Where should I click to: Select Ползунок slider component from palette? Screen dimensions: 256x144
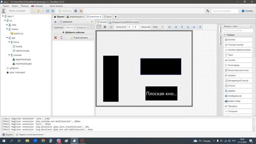[238, 111]
